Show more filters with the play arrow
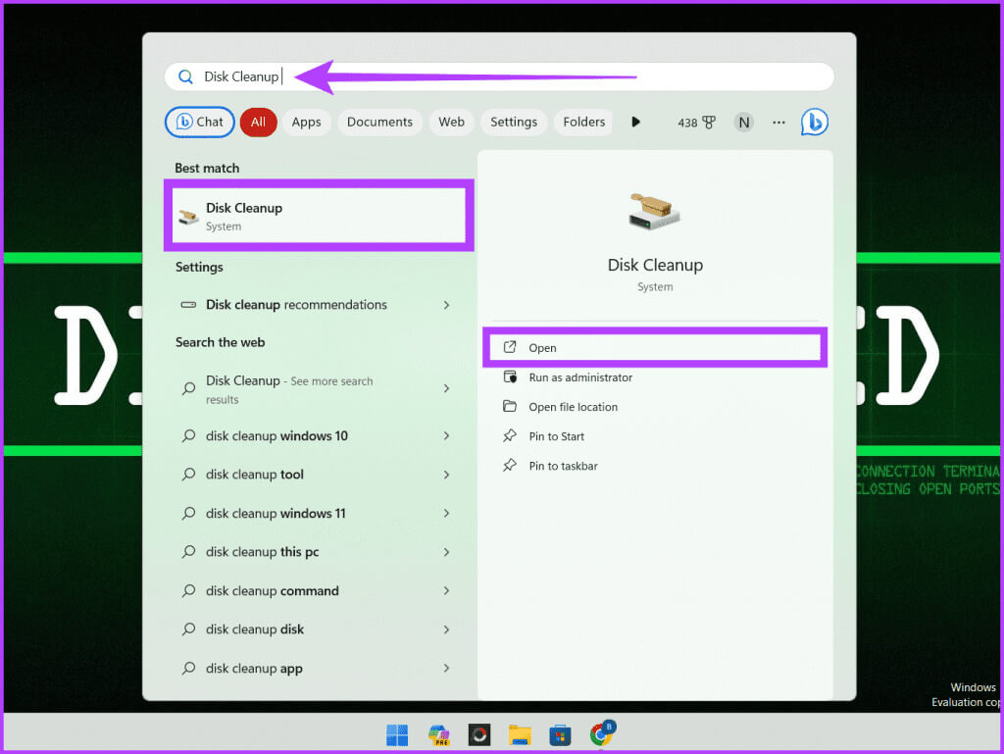This screenshot has width=1004, height=754. tap(635, 122)
